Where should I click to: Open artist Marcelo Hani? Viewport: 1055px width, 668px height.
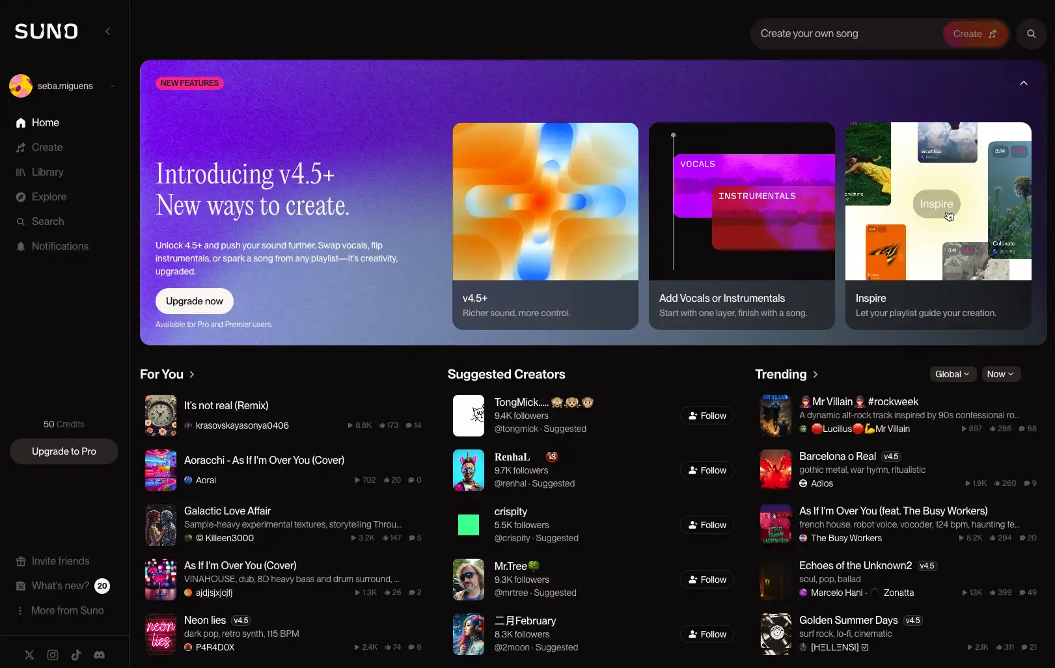836,593
